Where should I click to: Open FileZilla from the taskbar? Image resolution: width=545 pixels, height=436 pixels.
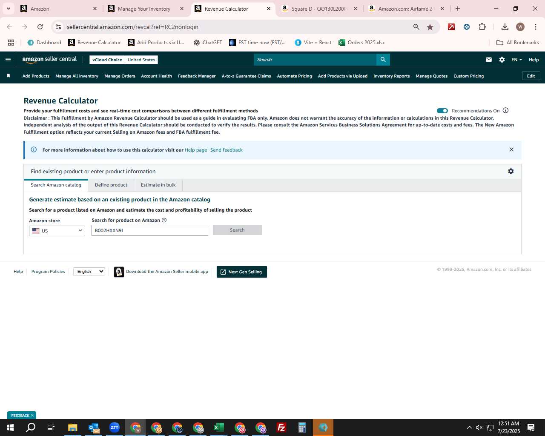tap(281, 427)
